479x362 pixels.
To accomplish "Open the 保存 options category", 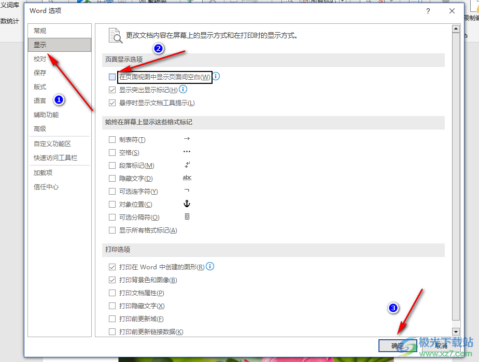I will (x=60, y=73).
